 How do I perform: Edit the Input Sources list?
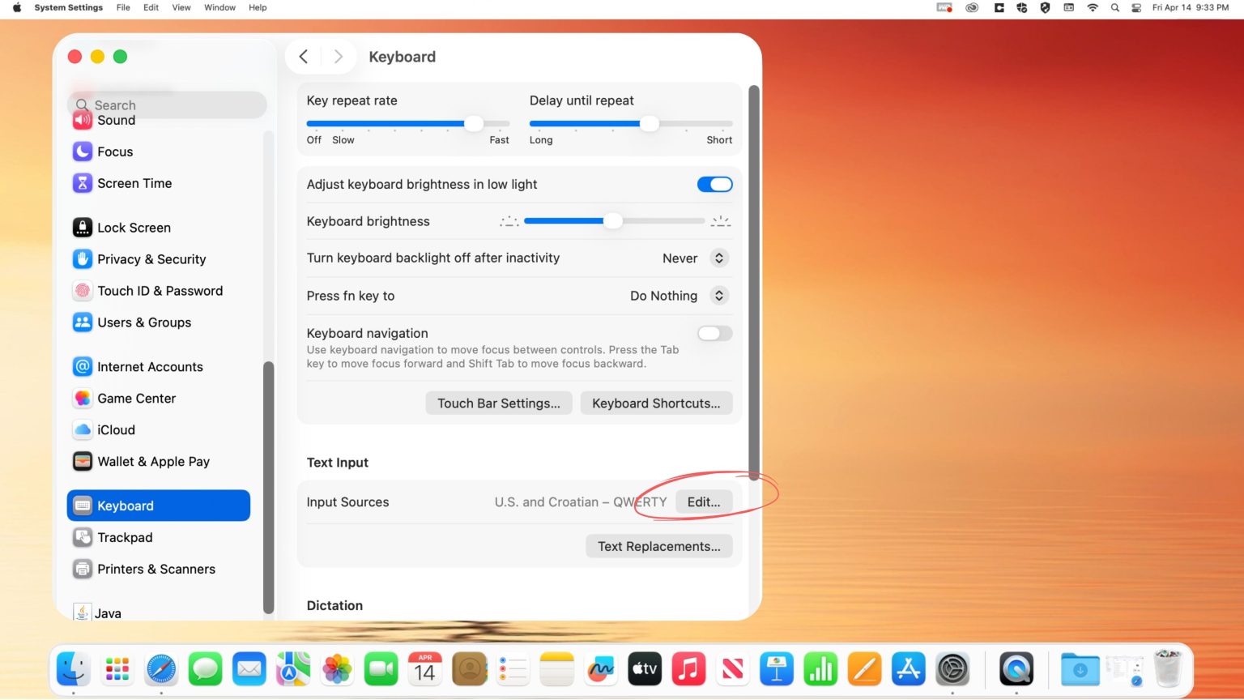pyautogui.click(x=702, y=502)
